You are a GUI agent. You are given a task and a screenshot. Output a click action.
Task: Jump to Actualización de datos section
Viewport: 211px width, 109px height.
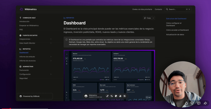point(175,35)
